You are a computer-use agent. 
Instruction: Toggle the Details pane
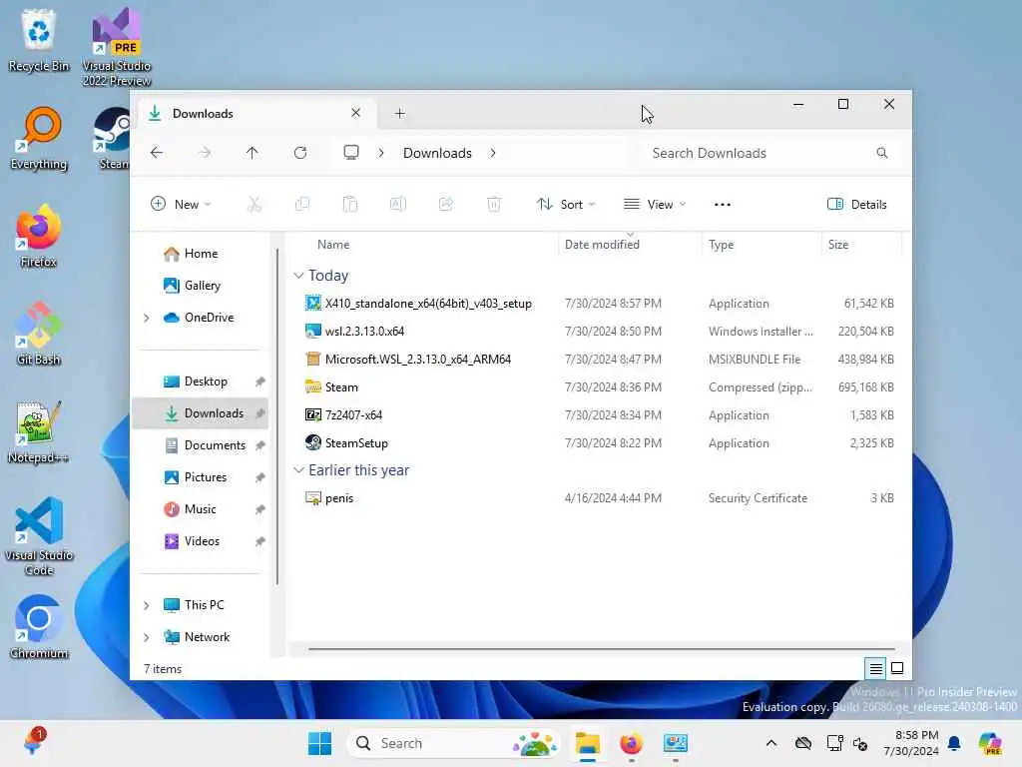856,204
